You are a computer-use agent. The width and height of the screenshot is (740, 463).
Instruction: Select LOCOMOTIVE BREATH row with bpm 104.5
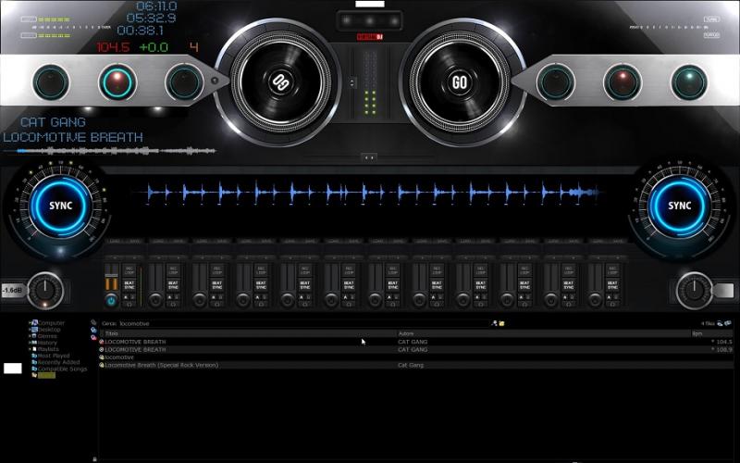pos(415,342)
